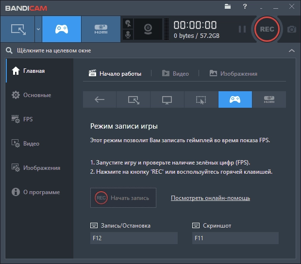Screen dimensions: 301x264
Task: Click keyboard icon beside Запись/Остановка
Action: [x=94, y=226]
